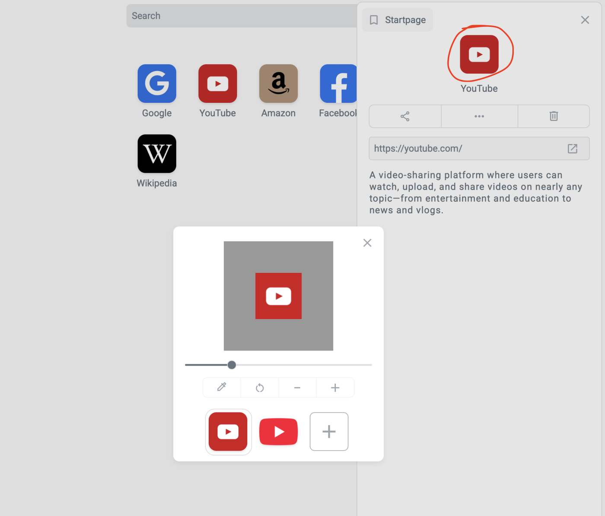Delete the YouTube bookmark with trash icon
Viewport: 605px width, 516px height.
554,116
